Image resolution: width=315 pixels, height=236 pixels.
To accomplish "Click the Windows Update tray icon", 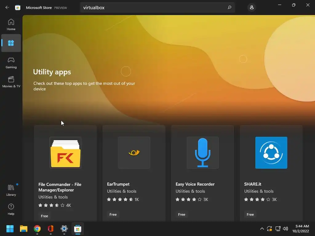I will 269,229.
